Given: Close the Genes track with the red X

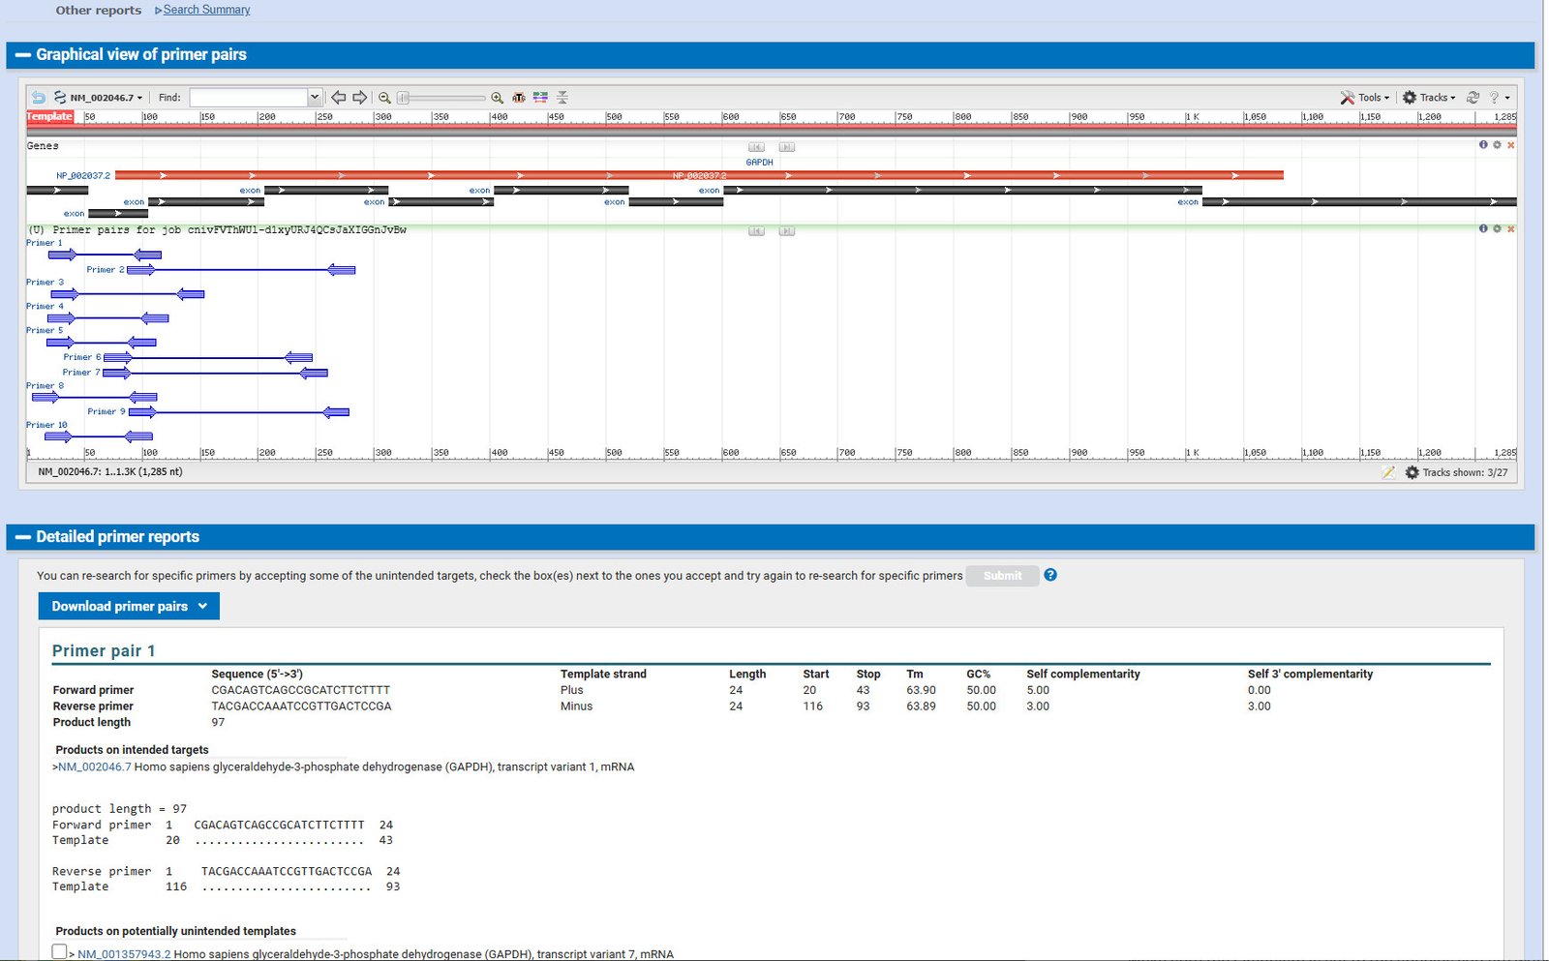Looking at the screenshot, I should [x=1510, y=145].
